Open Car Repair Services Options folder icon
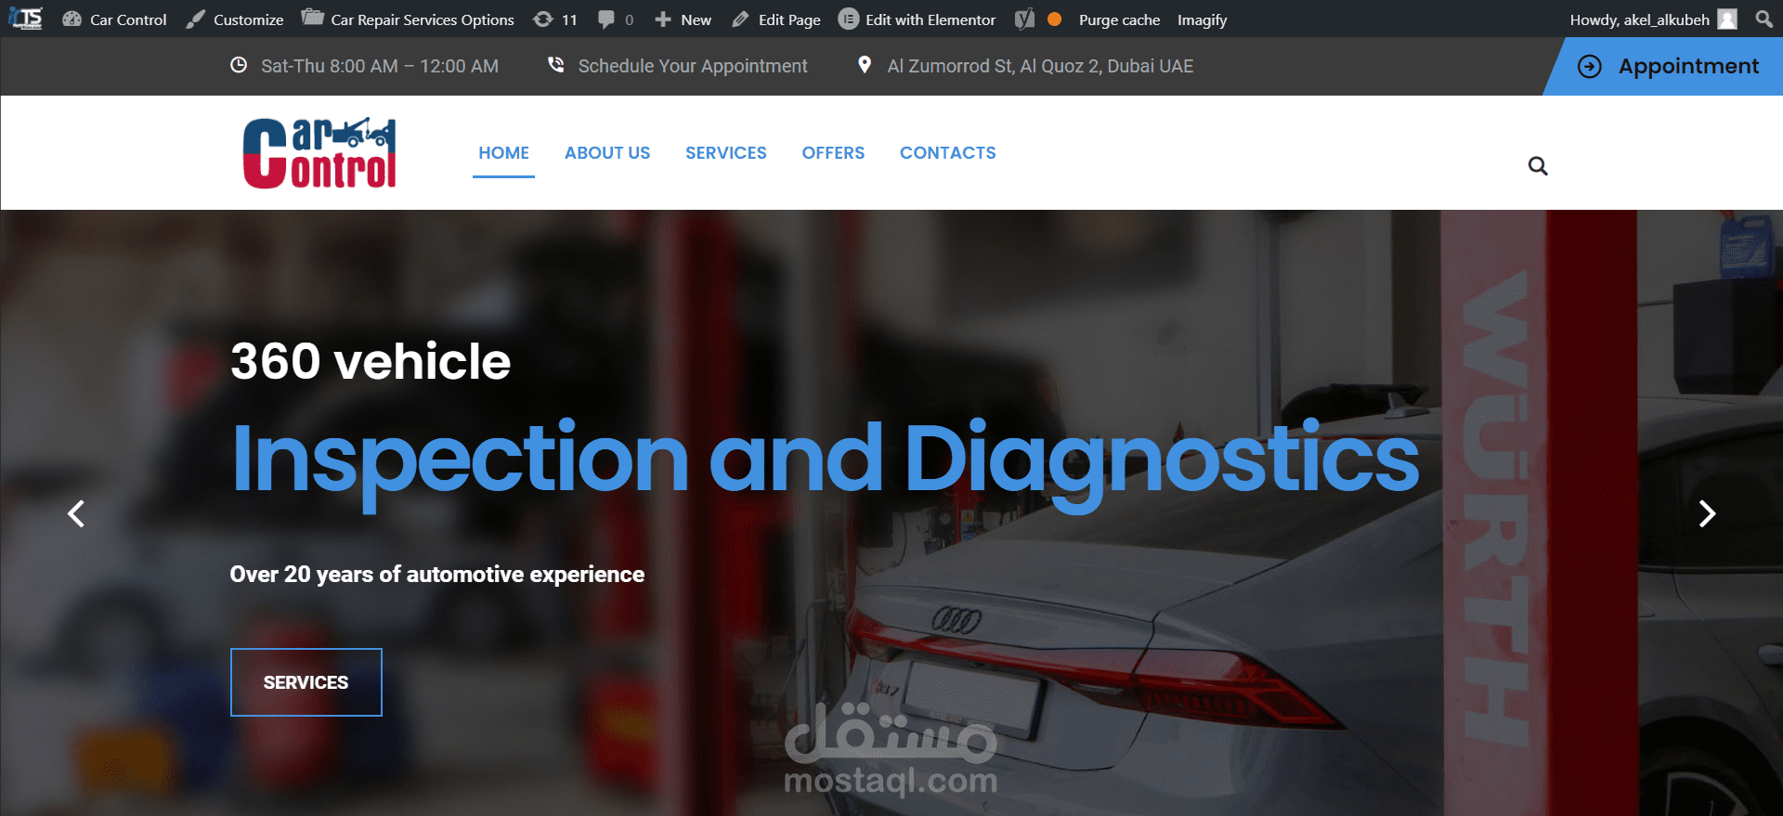Image resolution: width=1783 pixels, height=816 pixels. click(x=312, y=18)
